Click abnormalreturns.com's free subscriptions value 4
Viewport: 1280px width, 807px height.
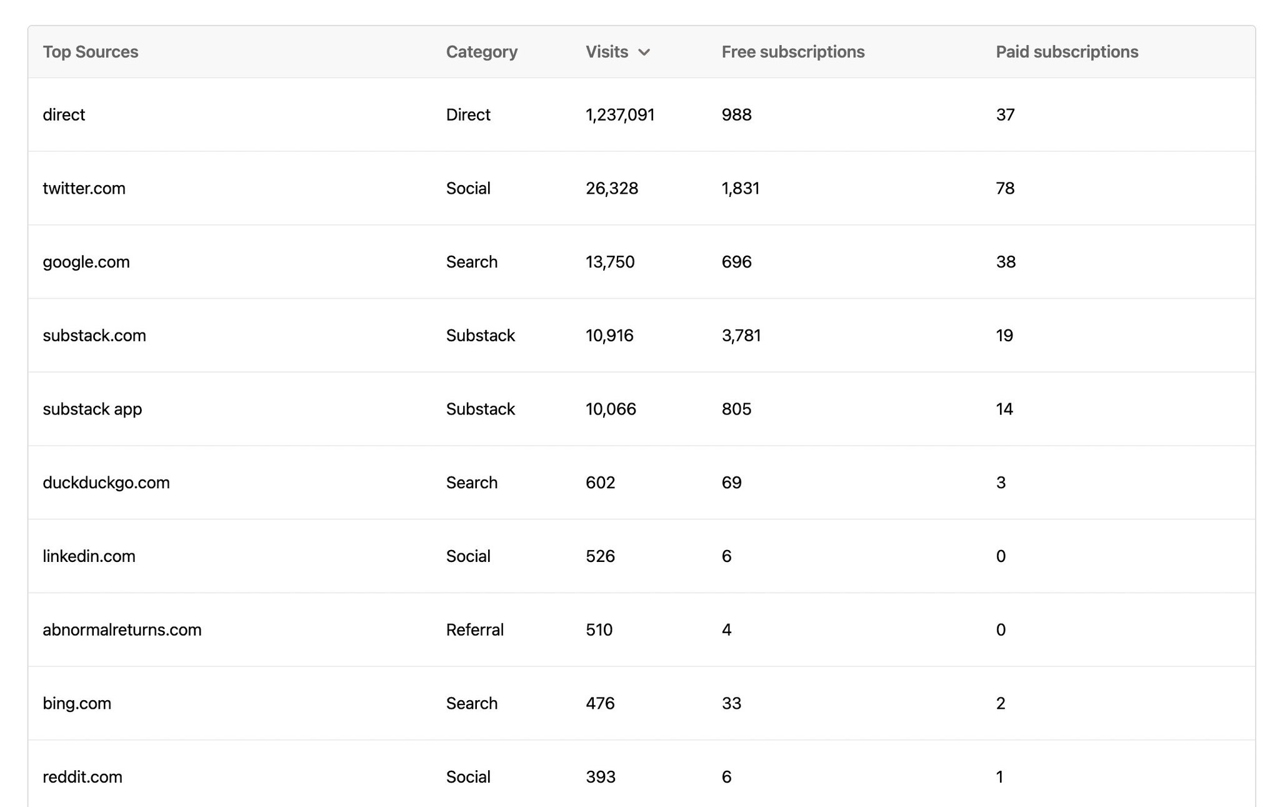(x=727, y=630)
